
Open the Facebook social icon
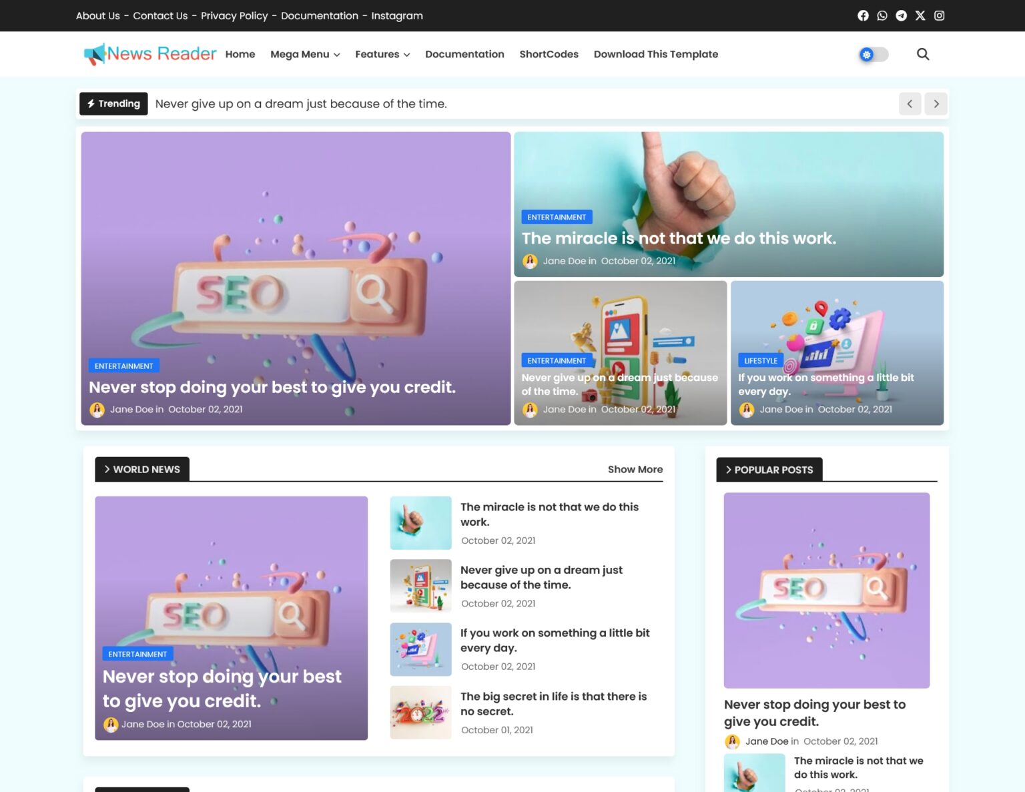pos(863,15)
